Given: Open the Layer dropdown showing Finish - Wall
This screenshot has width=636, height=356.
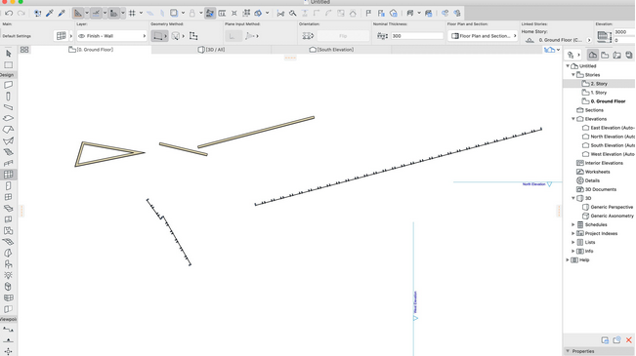Looking at the screenshot, I should click(111, 36).
